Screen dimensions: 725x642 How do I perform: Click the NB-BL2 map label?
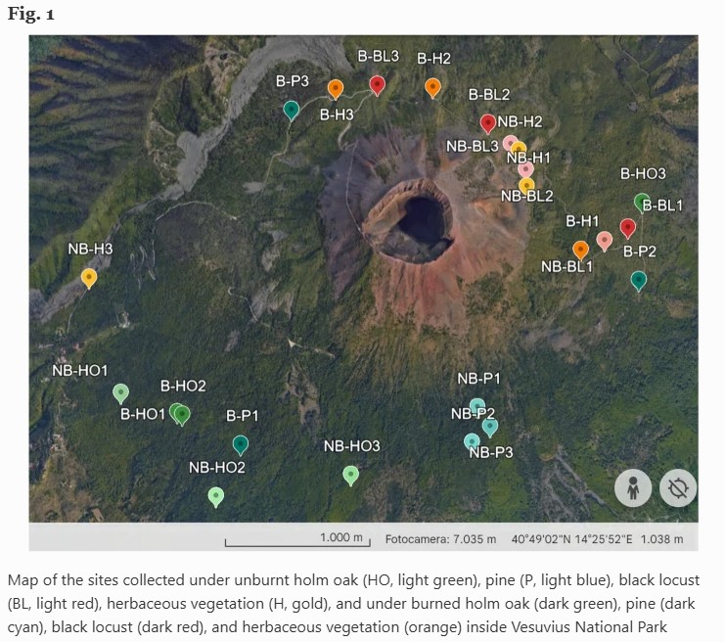pos(527,196)
